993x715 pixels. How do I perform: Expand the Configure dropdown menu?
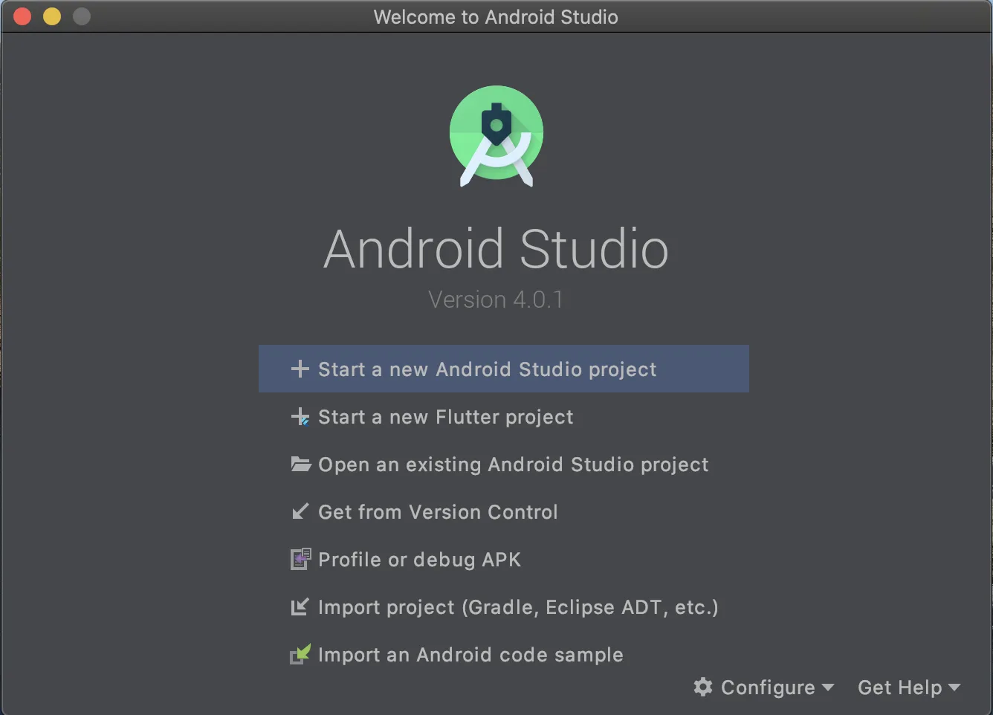[x=764, y=687]
